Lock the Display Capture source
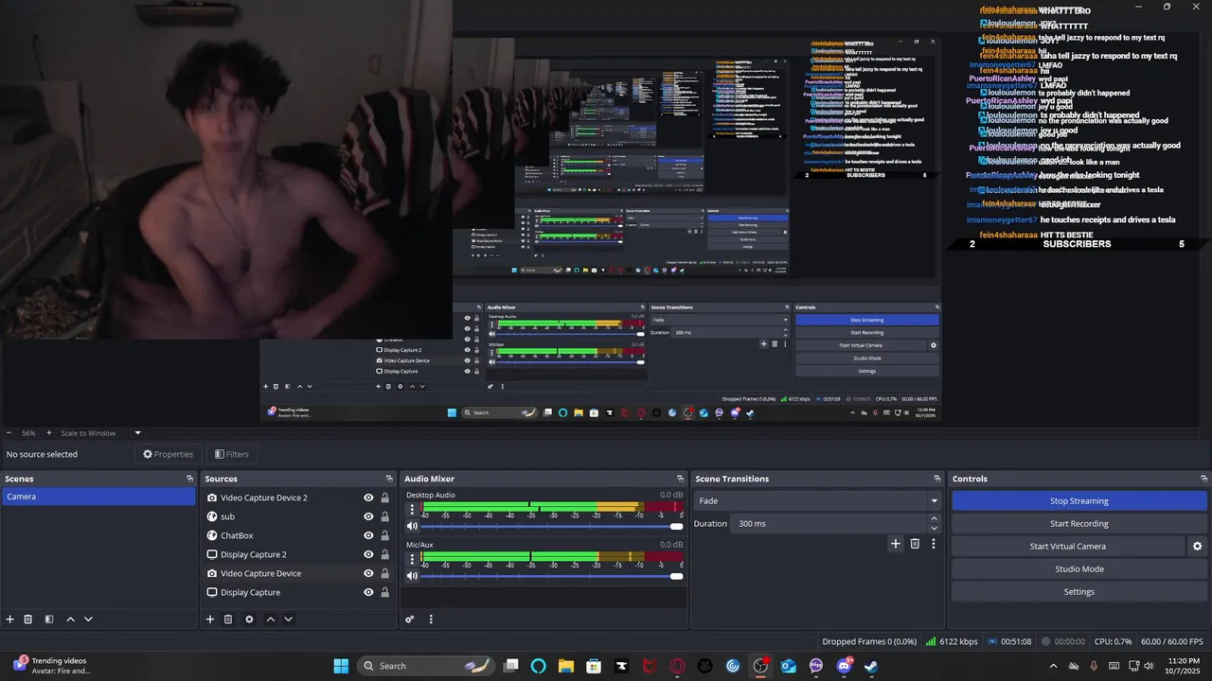 [x=384, y=592]
